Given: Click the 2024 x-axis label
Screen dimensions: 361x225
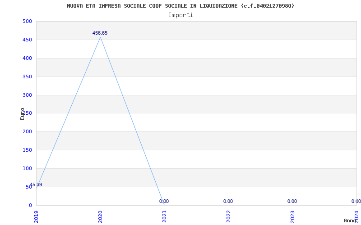Looking at the screenshot, I should (x=356, y=217).
